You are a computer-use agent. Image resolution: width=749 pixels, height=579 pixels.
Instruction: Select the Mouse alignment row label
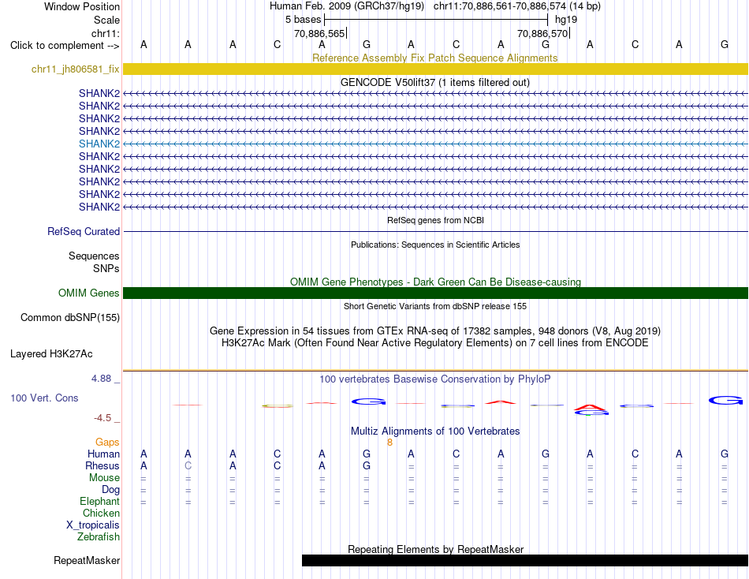(104, 478)
